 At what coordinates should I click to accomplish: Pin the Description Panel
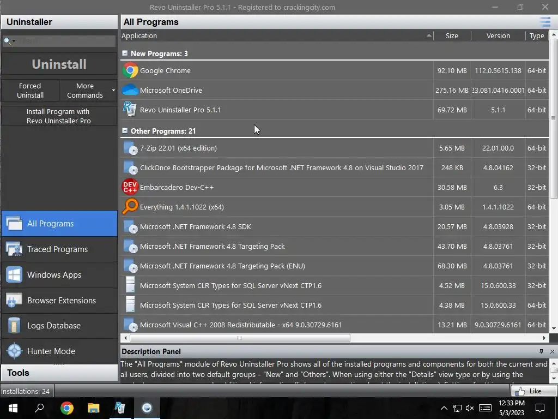(541, 351)
